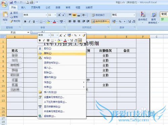Choose Cut (剪切) in context menu
168x125 pixels.
tap(62, 48)
